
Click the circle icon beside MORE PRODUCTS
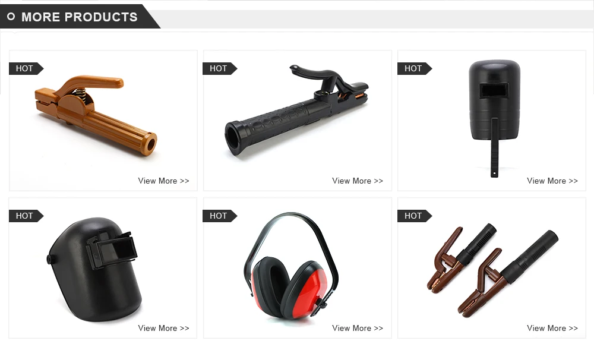pyautogui.click(x=11, y=17)
